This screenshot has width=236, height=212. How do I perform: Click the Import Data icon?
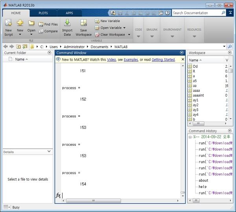click(67, 22)
